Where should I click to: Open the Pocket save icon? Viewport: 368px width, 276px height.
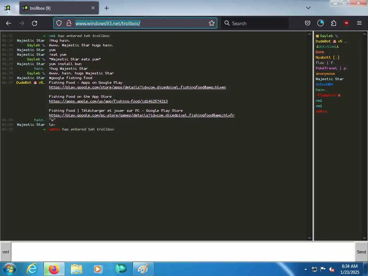point(308,23)
